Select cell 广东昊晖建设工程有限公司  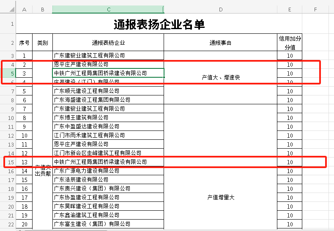pos(108,206)
